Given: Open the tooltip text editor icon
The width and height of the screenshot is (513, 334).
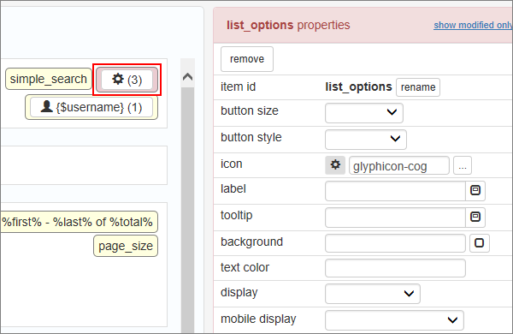Looking at the screenshot, I should 475,217.
